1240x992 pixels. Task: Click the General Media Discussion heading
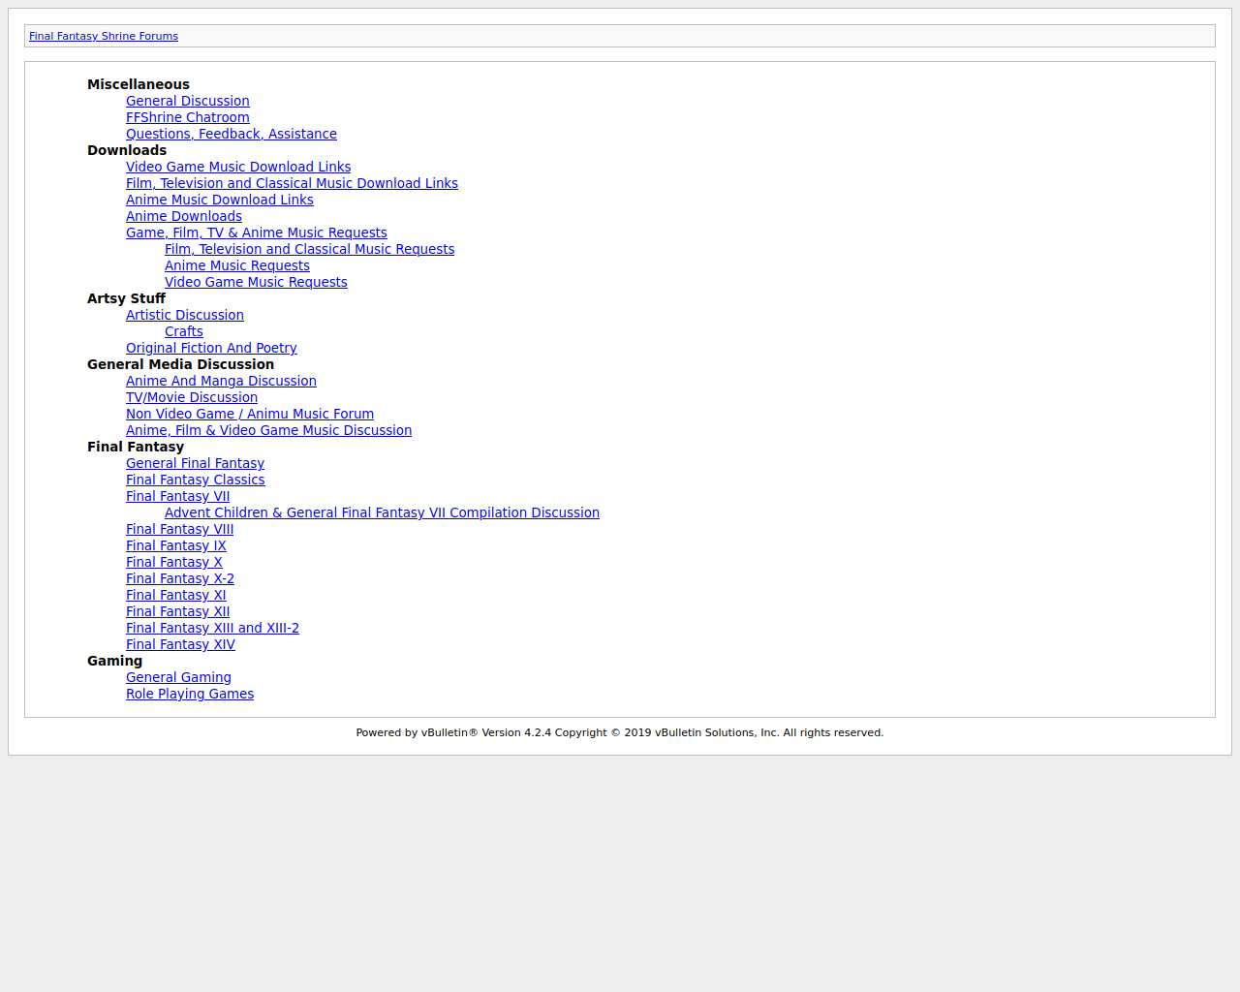pos(180,364)
